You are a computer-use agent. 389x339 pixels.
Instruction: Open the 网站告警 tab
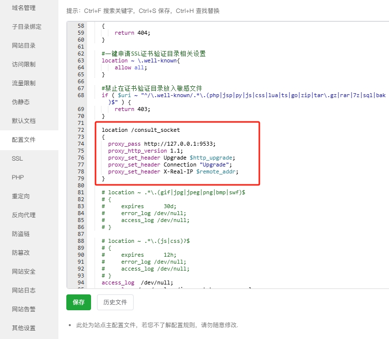(x=24, y=309)
